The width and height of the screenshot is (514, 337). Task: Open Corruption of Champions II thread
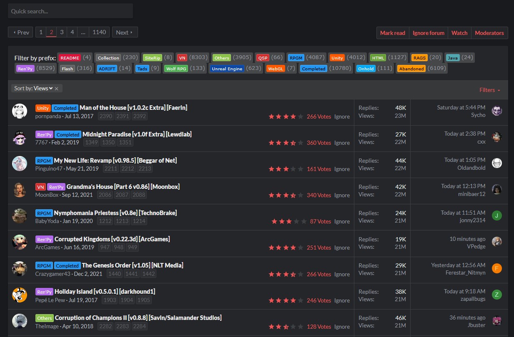[138, 318]
